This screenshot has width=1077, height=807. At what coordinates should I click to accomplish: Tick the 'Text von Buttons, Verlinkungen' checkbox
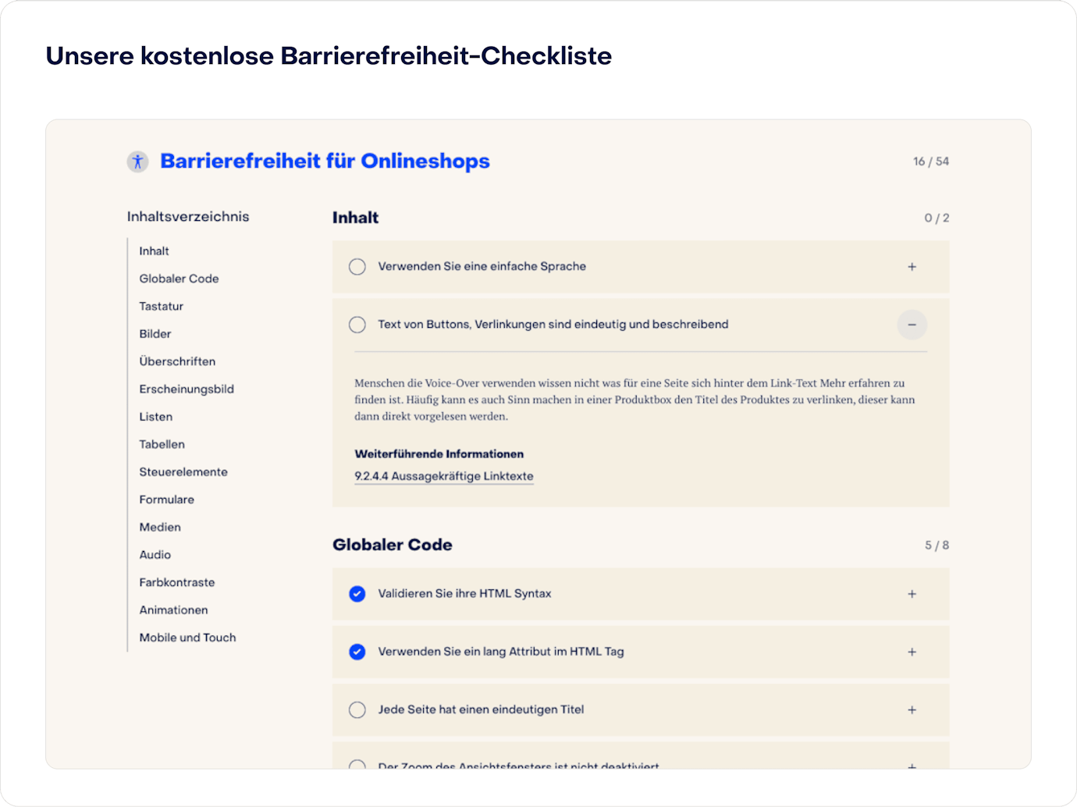coord(357,325)
